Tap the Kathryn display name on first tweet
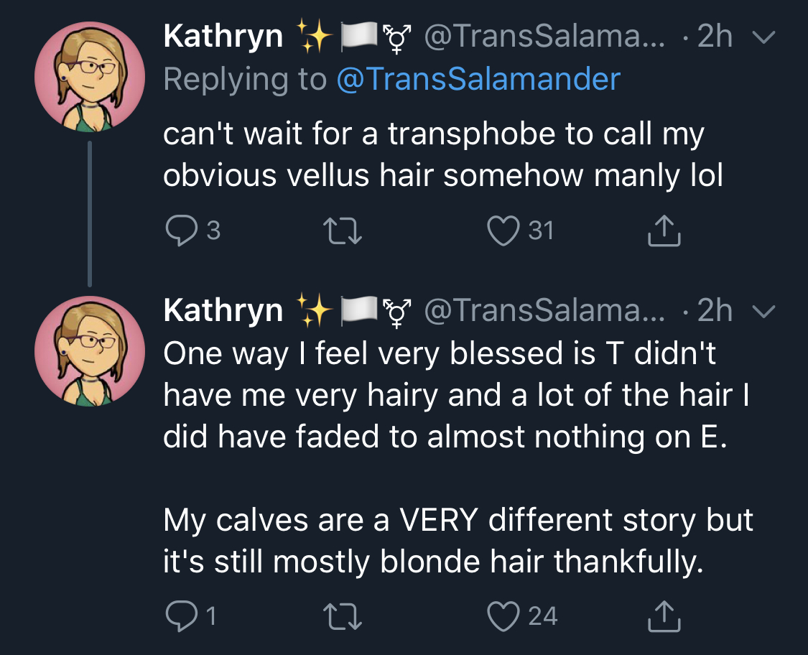 coord(223,36)
